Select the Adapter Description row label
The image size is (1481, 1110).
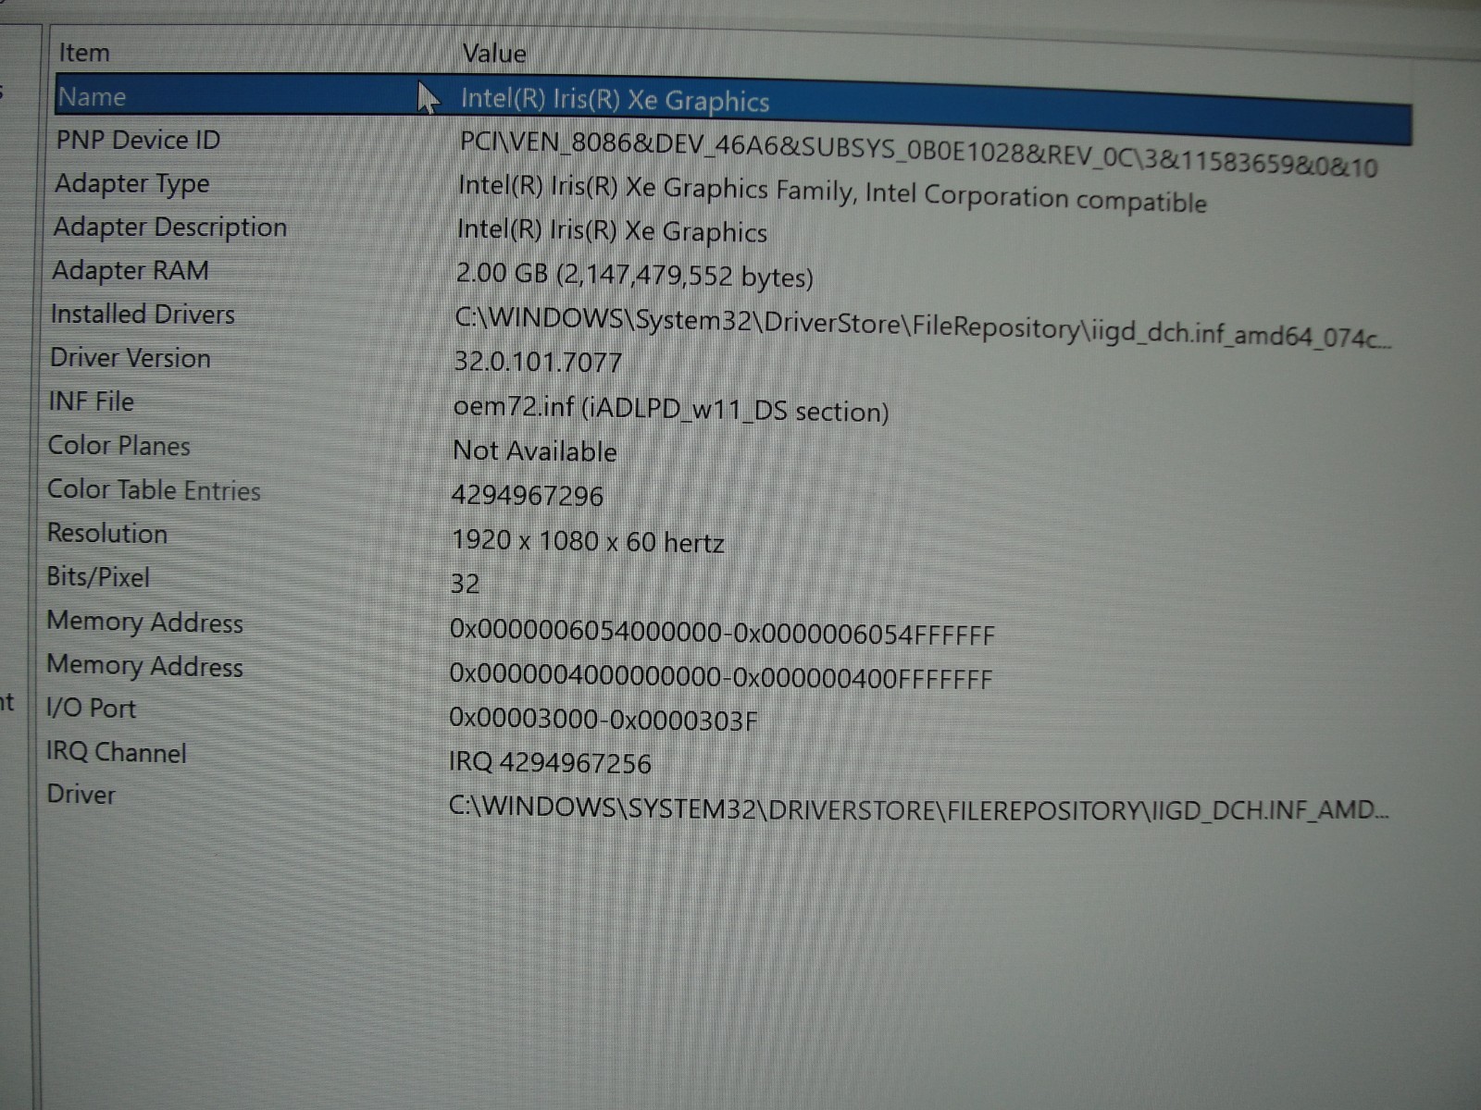click(x=169, y=227)
